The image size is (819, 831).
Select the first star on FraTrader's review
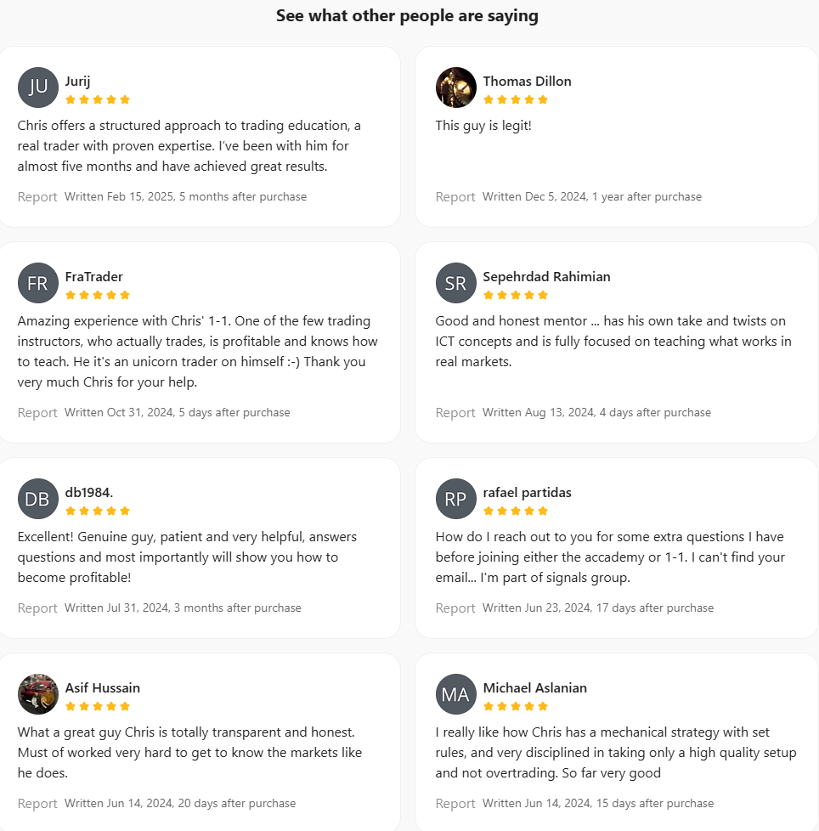tap(71, 295)
